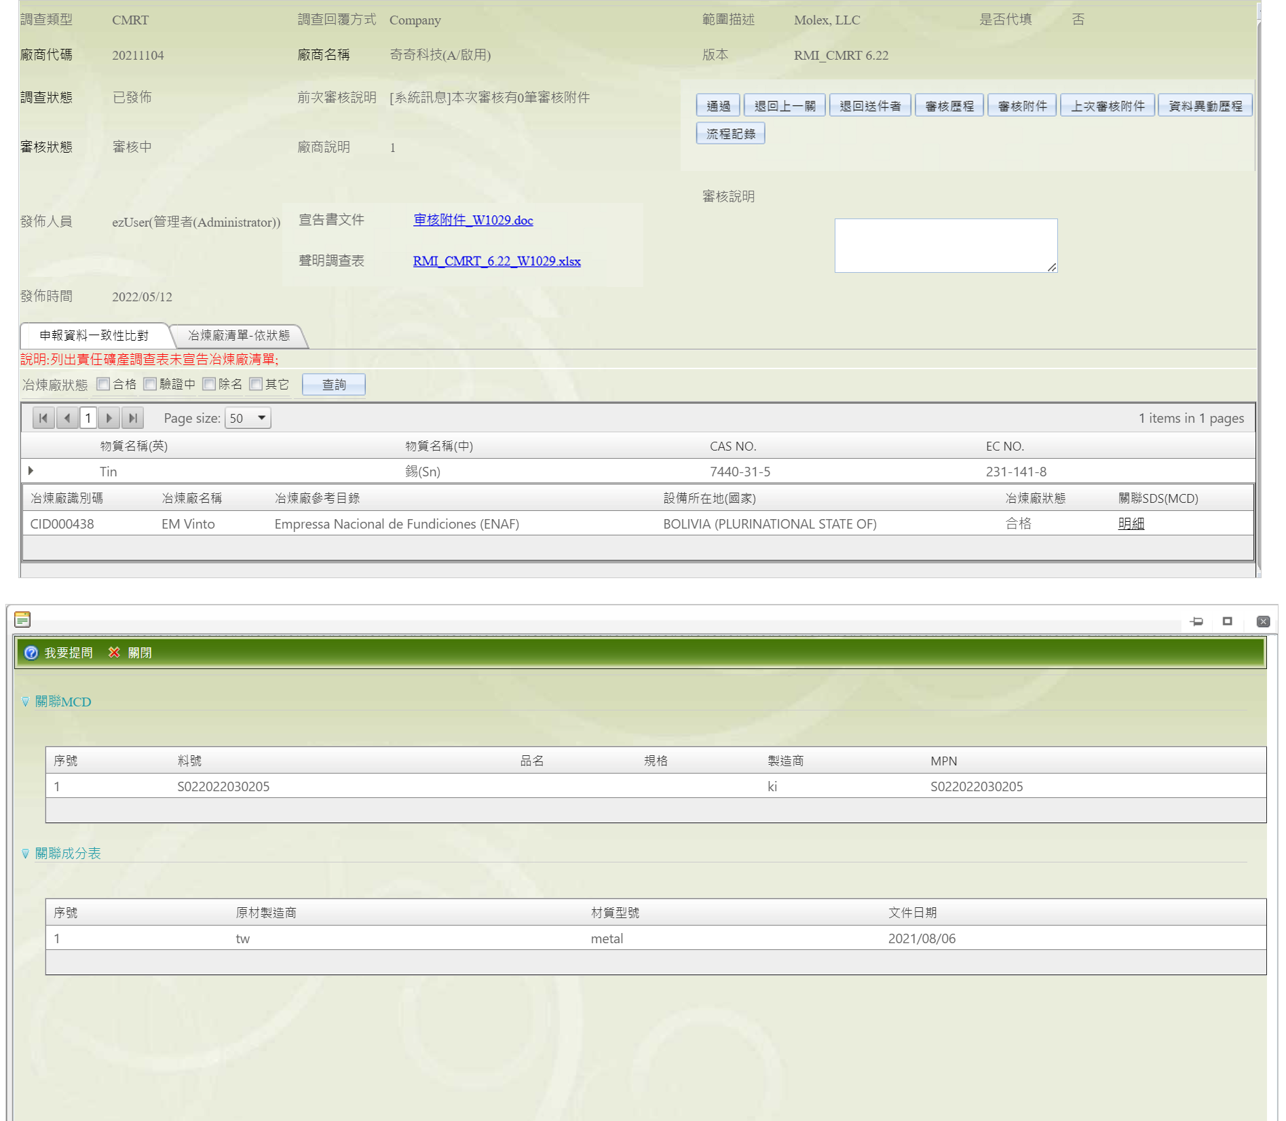Select the CID000438 smelter ID cell
Screen dimensions: 1286x1121
(62, 524)
